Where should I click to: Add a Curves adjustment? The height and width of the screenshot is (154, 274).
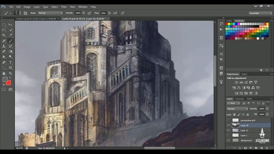[x=246, y=82]
